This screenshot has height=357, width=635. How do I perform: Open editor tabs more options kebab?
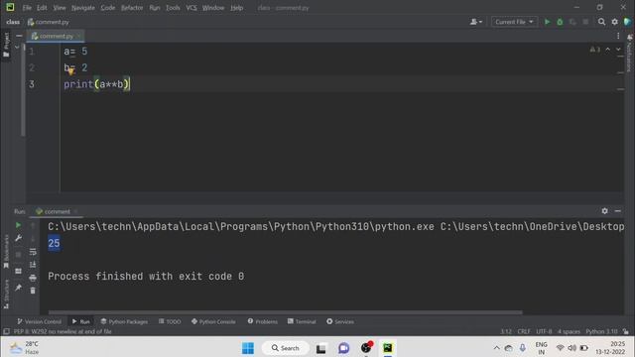[x=618, y=36]
